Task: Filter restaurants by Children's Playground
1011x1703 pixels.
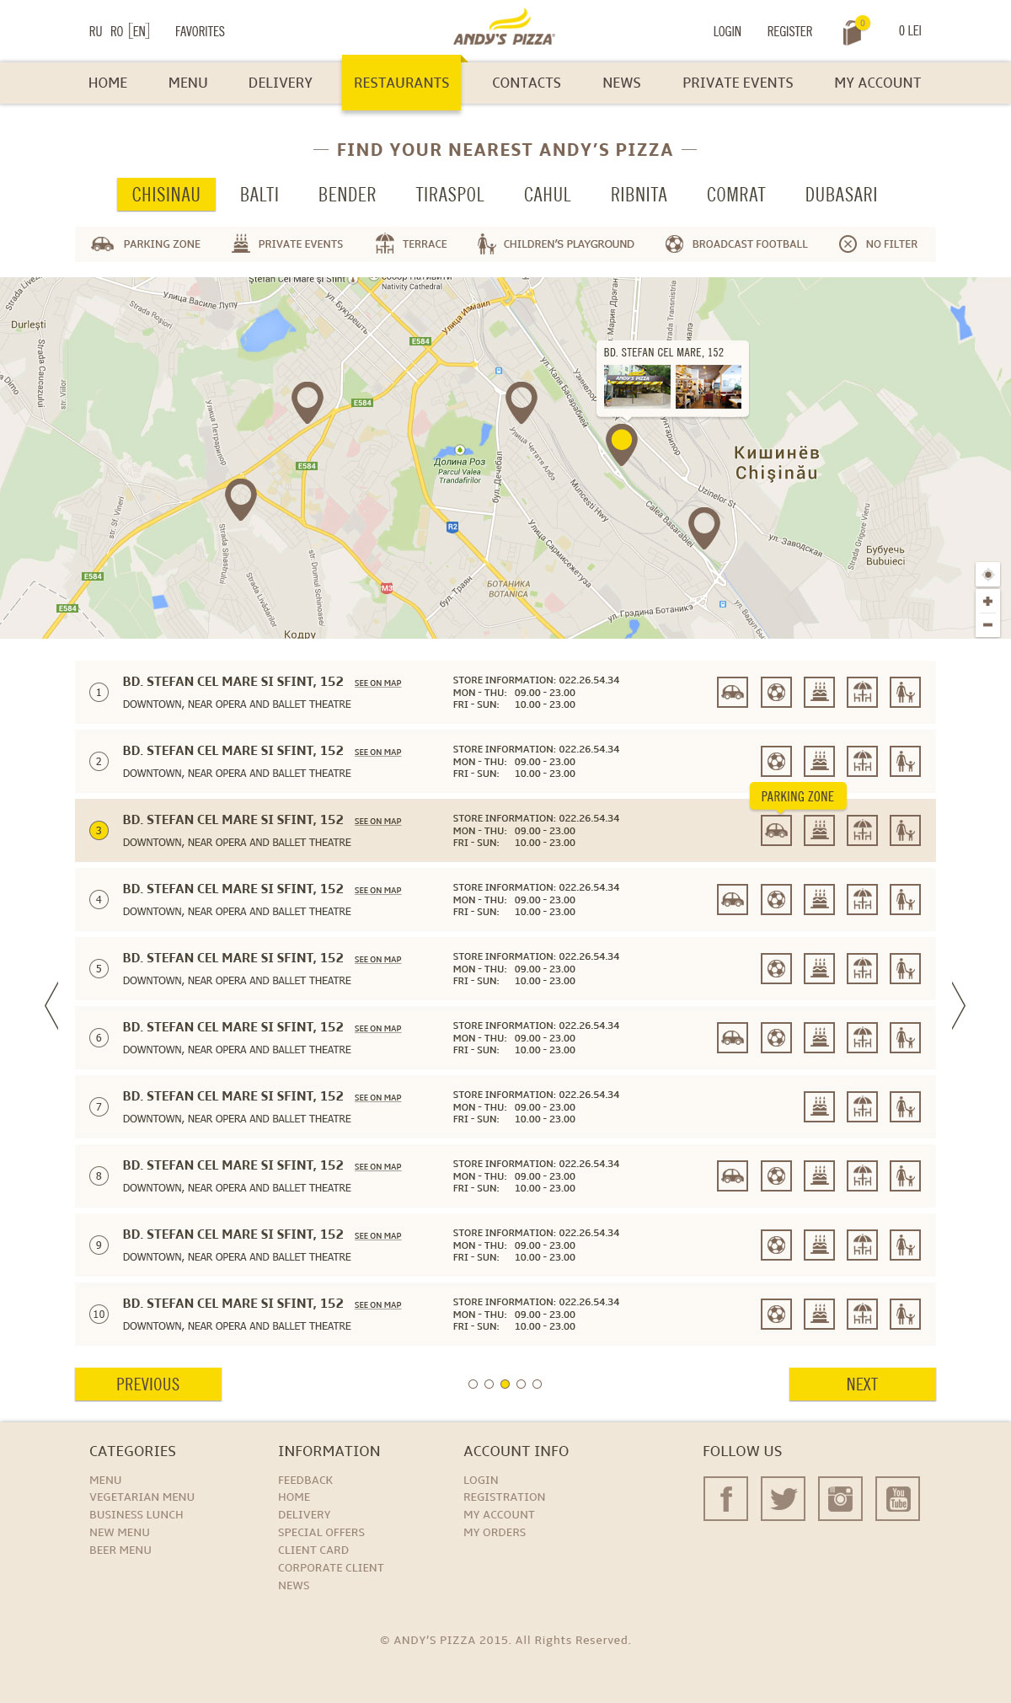Action: pos(555,244)
